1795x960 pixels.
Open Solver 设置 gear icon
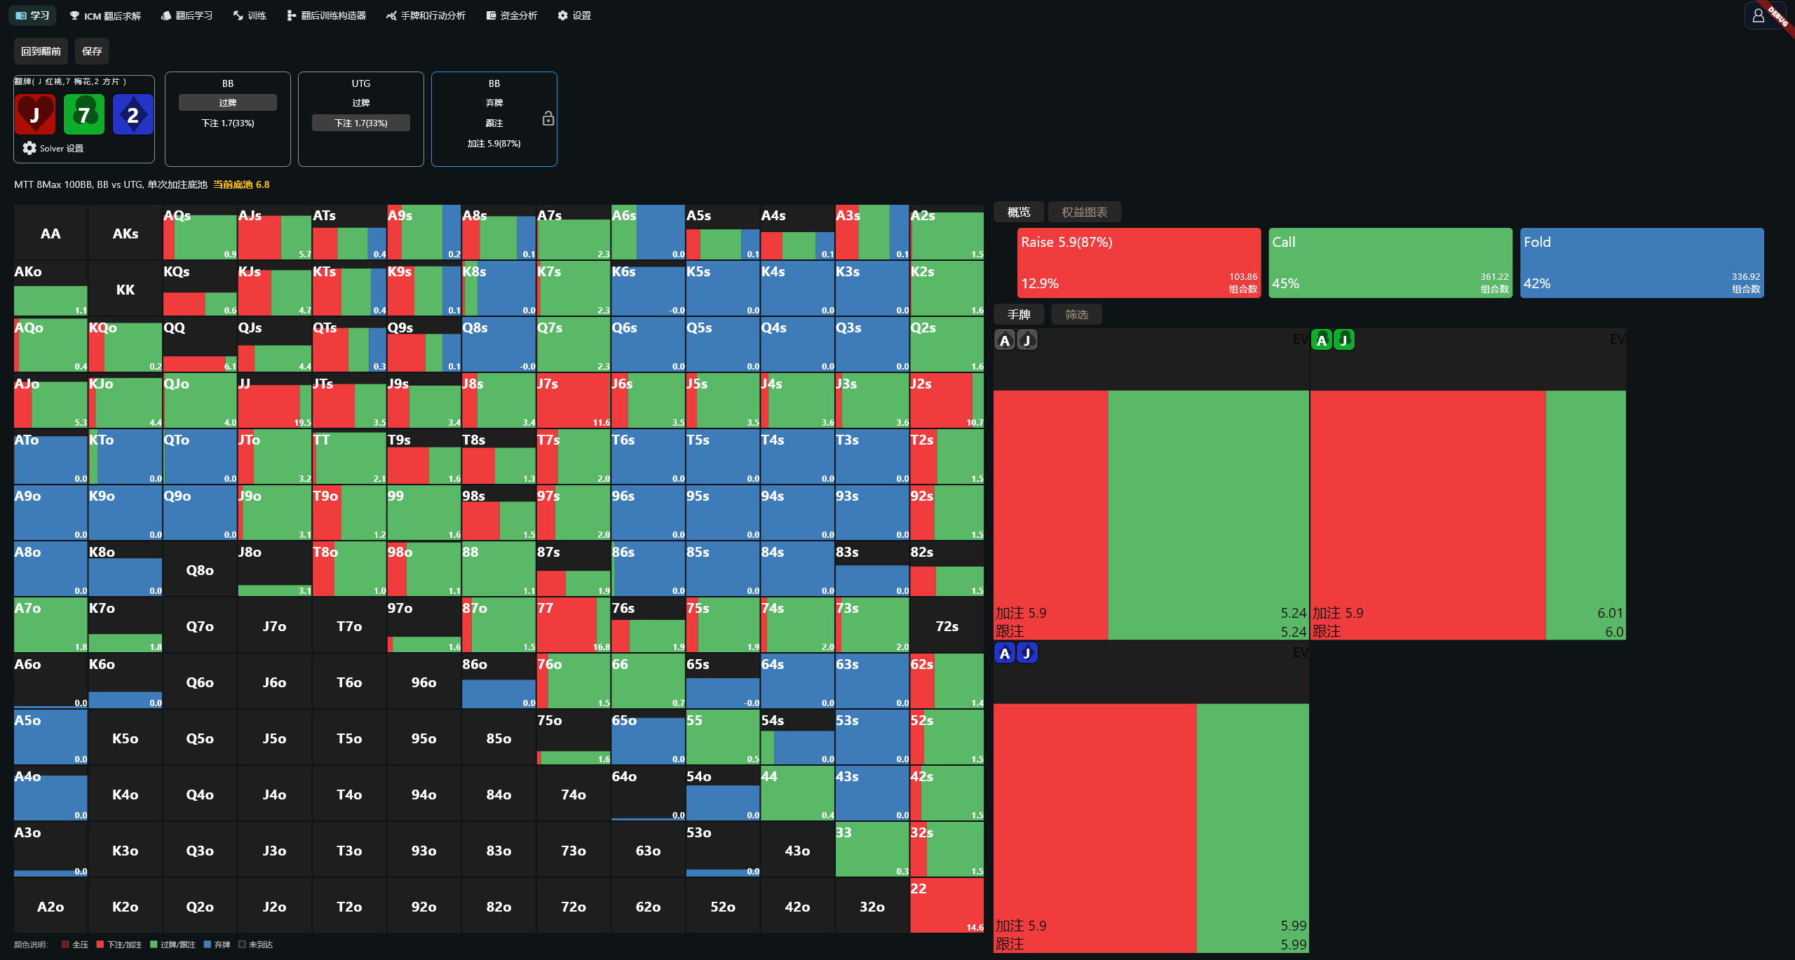[x=29, y=148]
